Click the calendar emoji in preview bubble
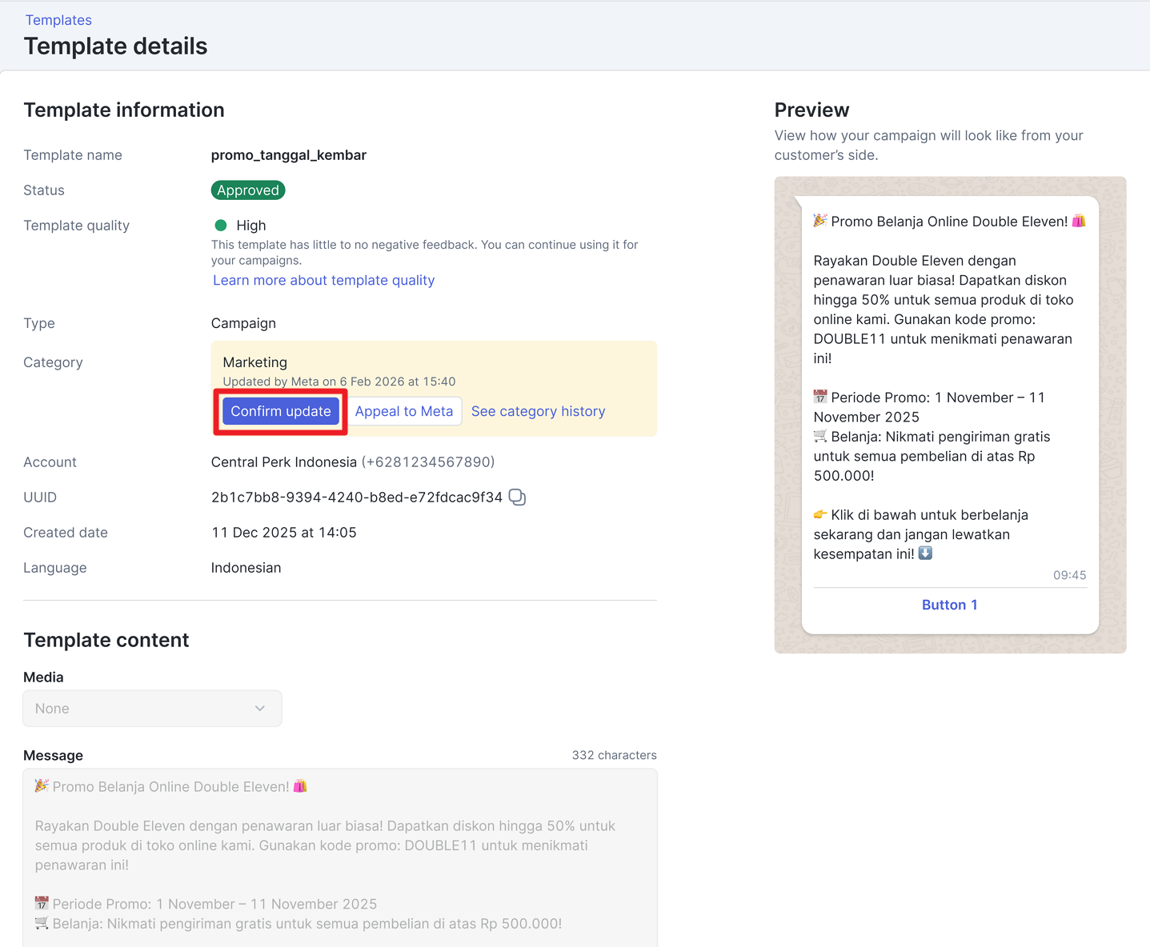The height and width of the screenshot is (947, 1150). point(820,397)
